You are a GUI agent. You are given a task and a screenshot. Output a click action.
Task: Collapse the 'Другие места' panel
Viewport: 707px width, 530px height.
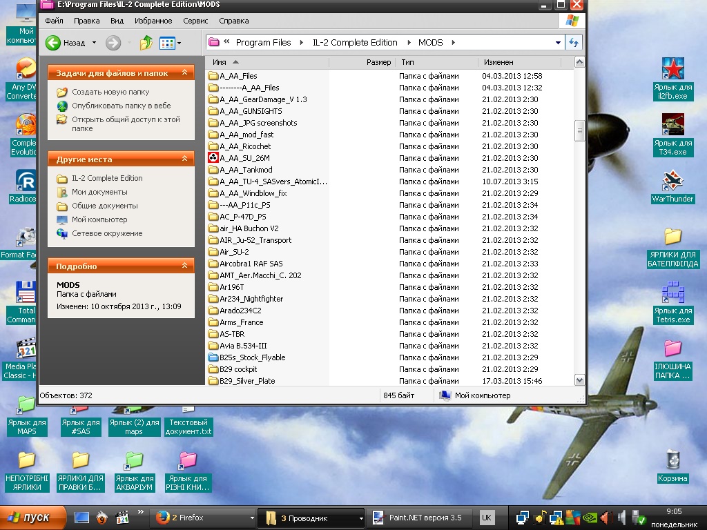(184, 159)
